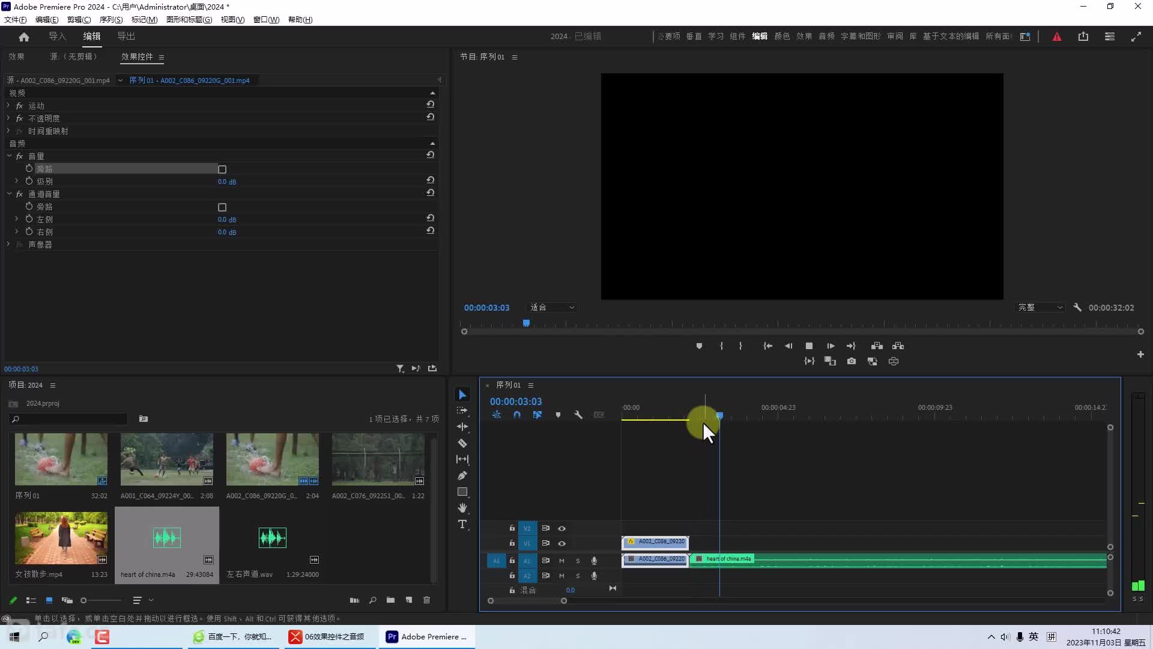Reset the 级别 parameter

pos(431,180)
